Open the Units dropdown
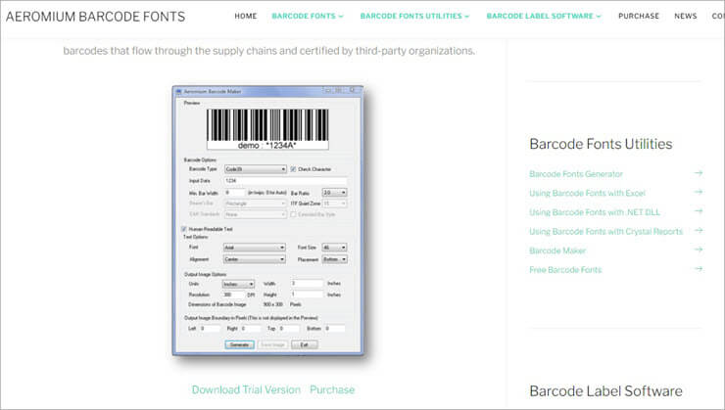Viewport: 725px width, 410px height. point(238,284)
